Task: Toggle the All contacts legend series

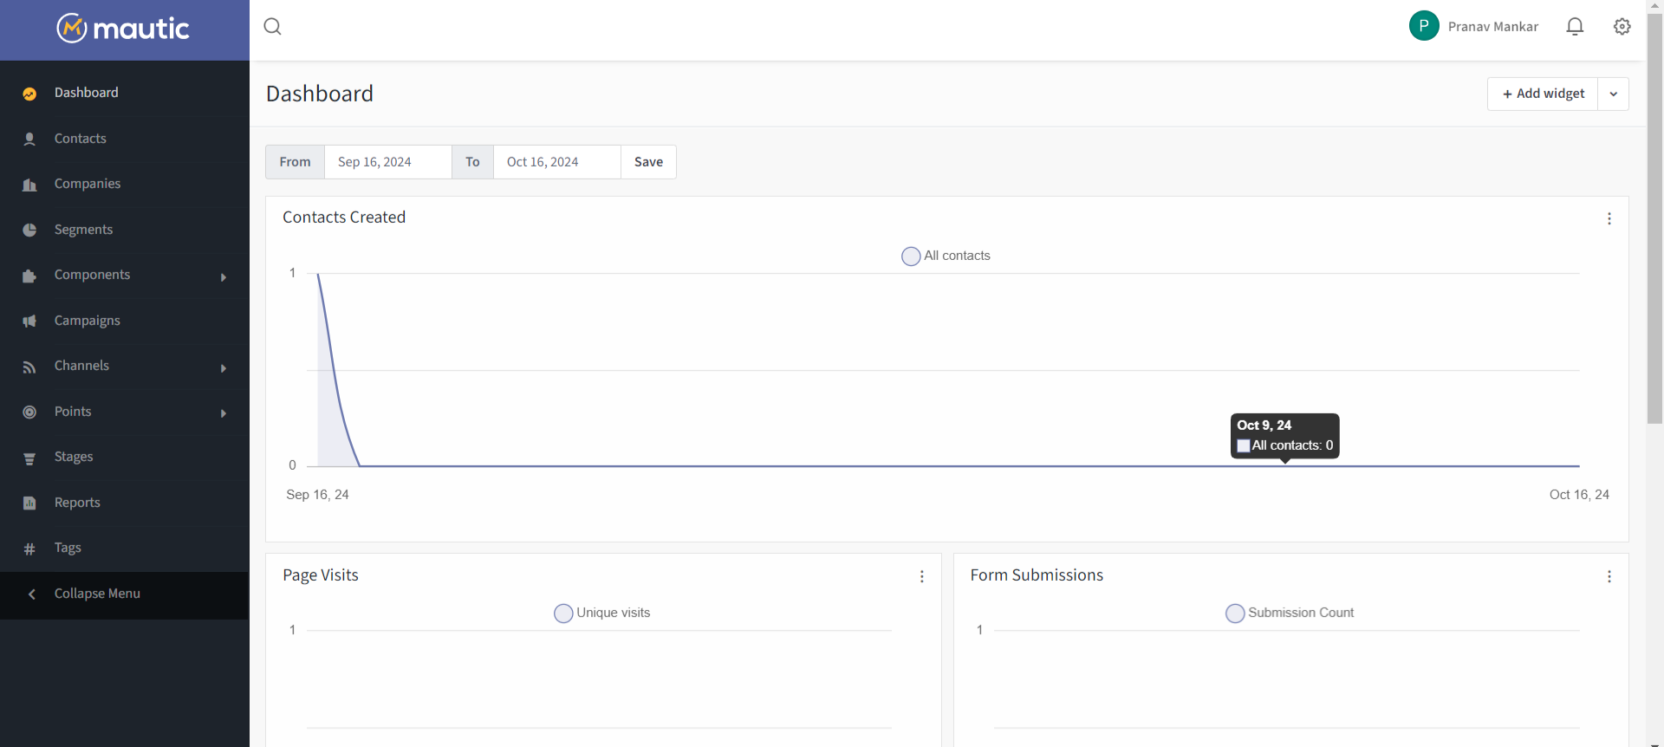Action: coord(911,257)
